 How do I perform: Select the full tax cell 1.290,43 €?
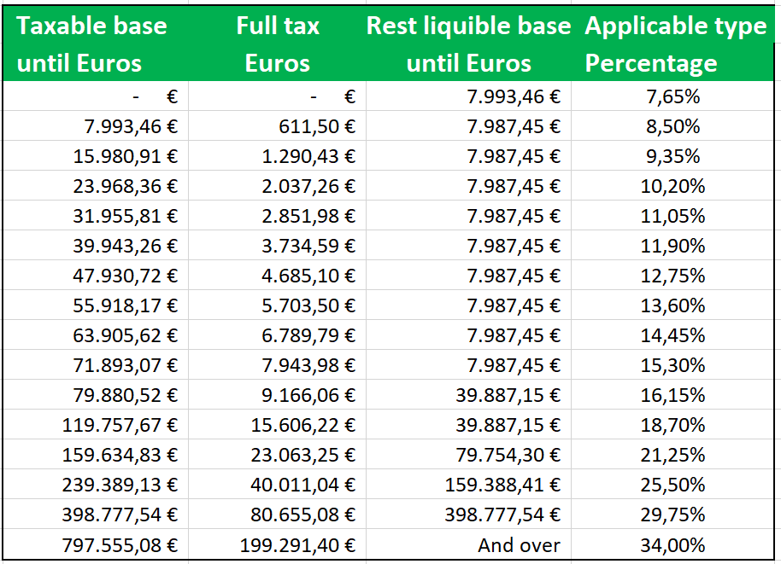tap(278, 156)
